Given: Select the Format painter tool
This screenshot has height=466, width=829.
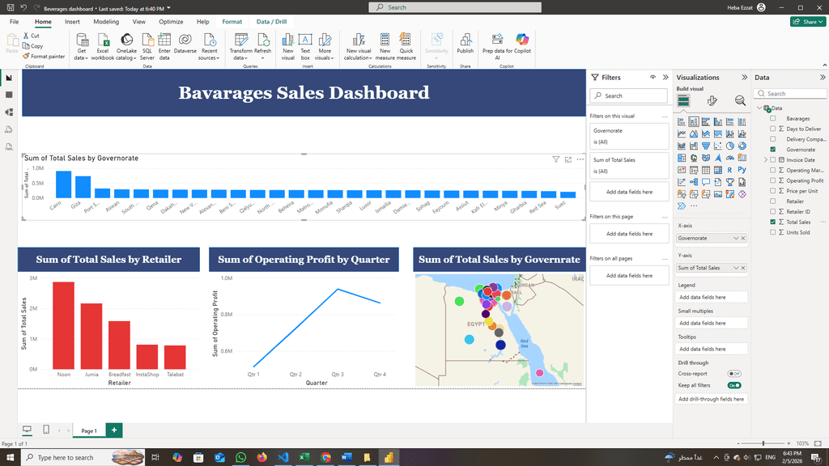Looking at the screenshot, I should point(45,57).
